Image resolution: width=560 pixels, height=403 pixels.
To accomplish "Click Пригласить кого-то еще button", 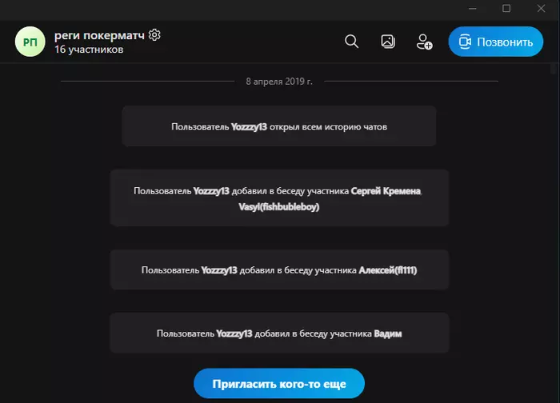I will tap(279, 383).
